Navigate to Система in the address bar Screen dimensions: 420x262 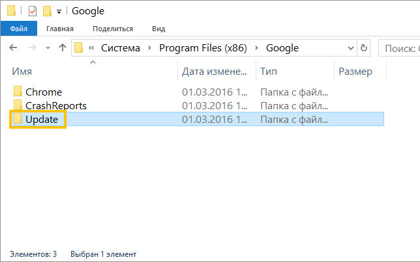(x=121, y=48)
